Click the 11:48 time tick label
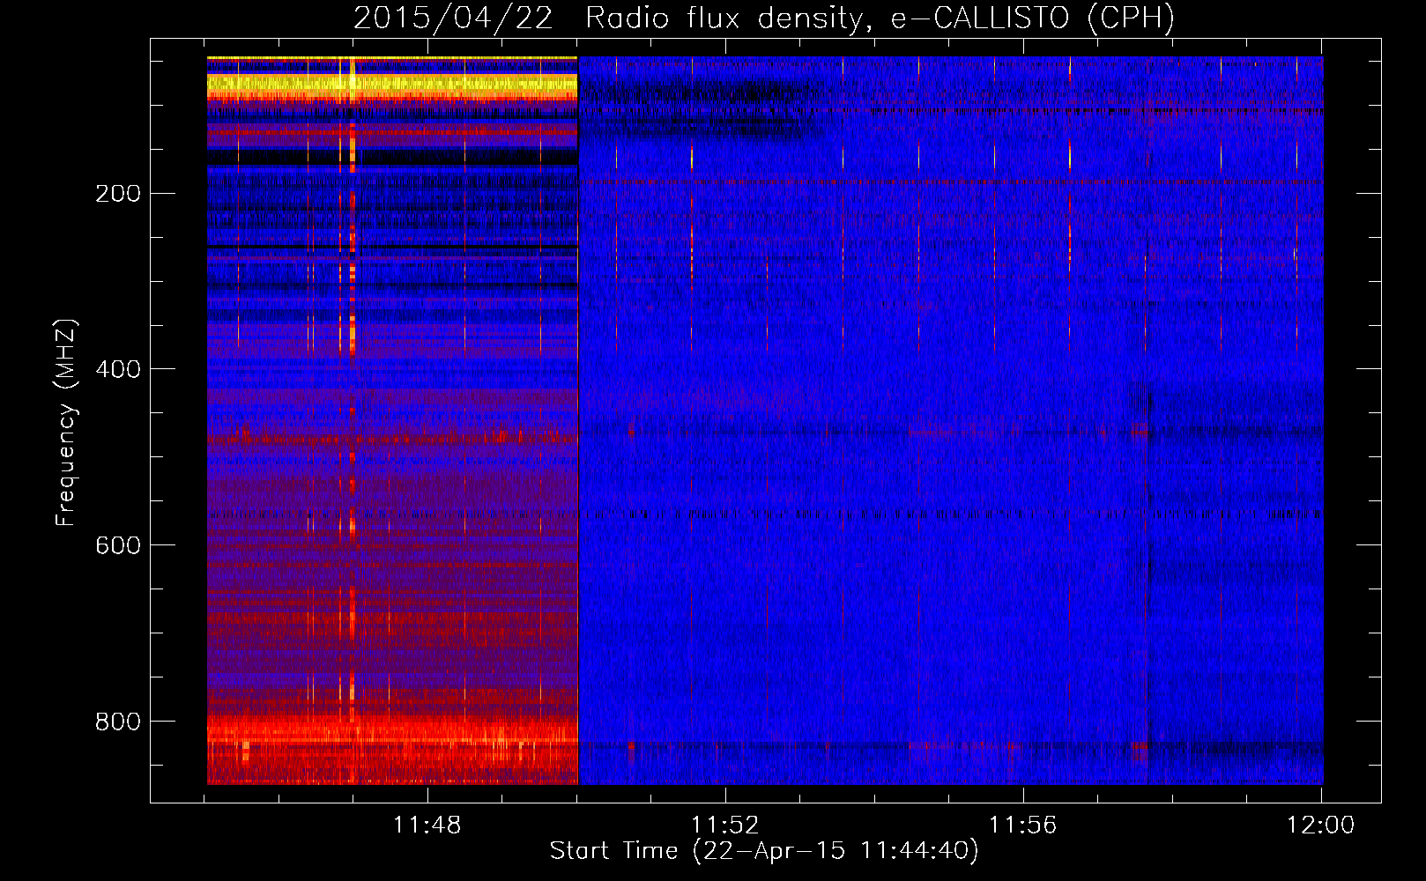The image size is (1426, 881). pyautogui.click(x=427, y=825)
